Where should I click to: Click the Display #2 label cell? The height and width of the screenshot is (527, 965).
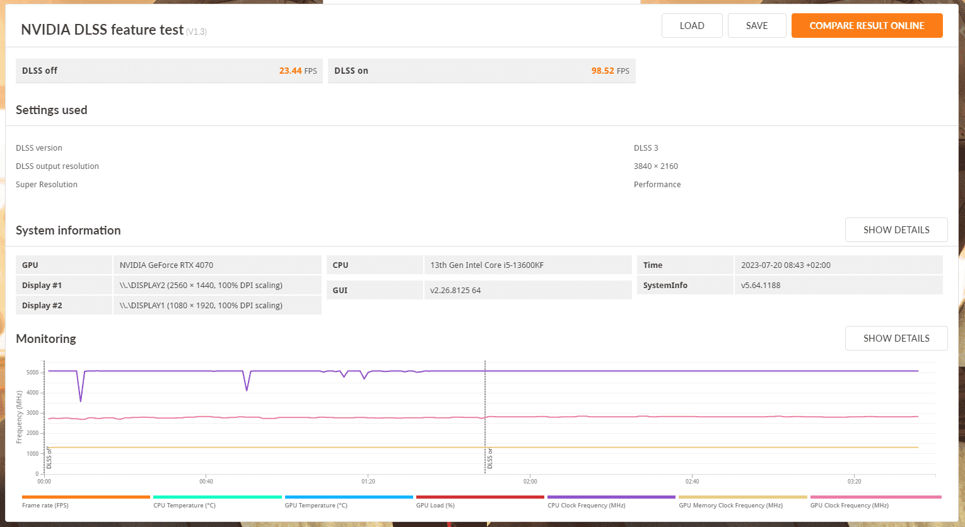tap(64, 306)
